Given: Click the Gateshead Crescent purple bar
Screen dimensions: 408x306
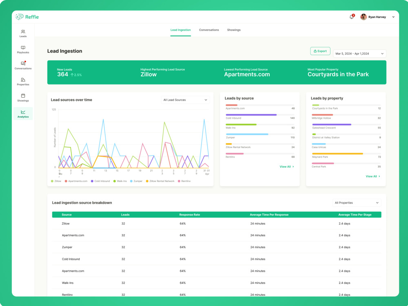Looking at the screenshot, I should 331,124.
